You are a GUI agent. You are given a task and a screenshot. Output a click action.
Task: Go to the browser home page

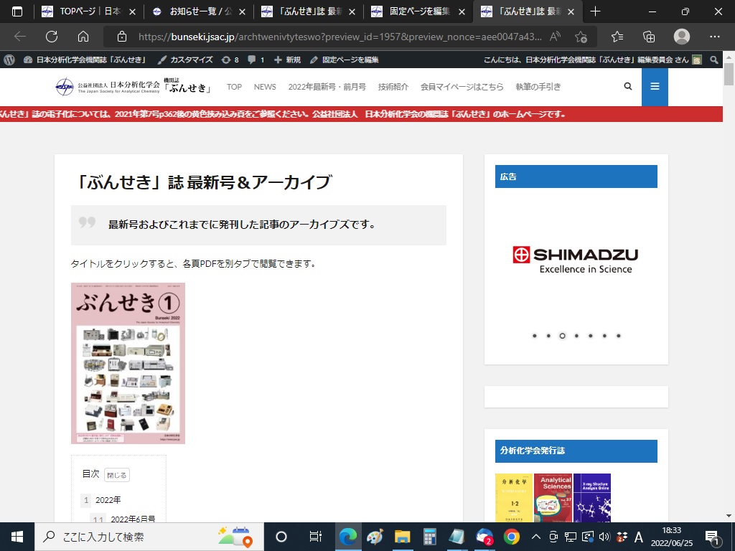pos(83,37)
